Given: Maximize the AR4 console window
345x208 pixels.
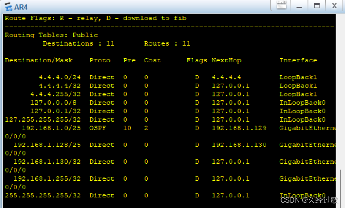Looking at the screenshot, I should (317, 5).
